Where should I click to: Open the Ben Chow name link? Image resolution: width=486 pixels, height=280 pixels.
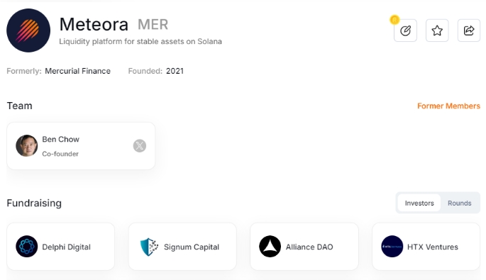click(x=61, y=140)
